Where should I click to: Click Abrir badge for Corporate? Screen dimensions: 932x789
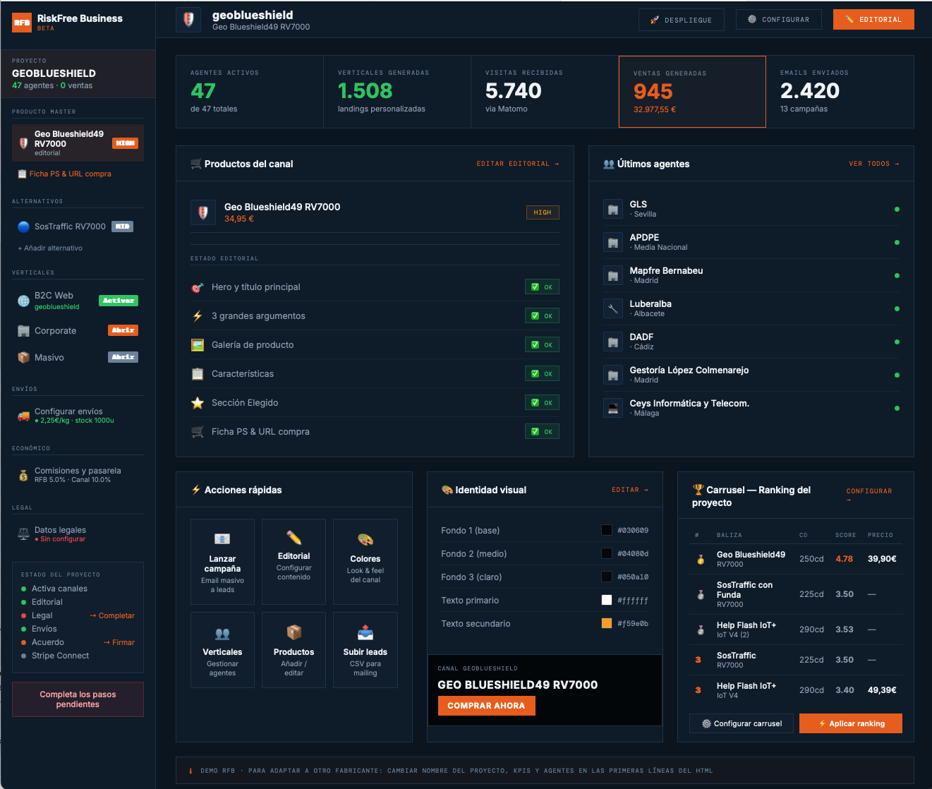123,330
